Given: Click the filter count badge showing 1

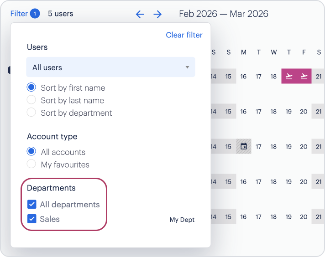Looking at the screenshot, I should [x=35, y=14].
